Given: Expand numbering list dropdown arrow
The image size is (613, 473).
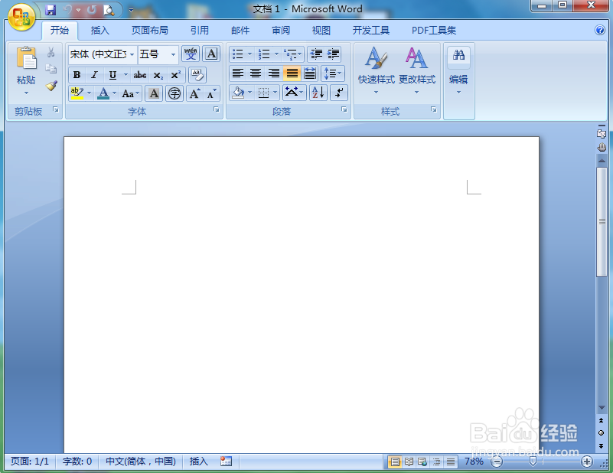Looking at the screenshot, I should (x=276, y=54).
